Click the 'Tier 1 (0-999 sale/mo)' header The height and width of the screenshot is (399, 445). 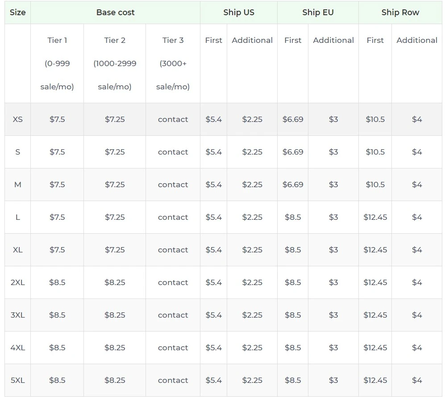coord(57,63)
